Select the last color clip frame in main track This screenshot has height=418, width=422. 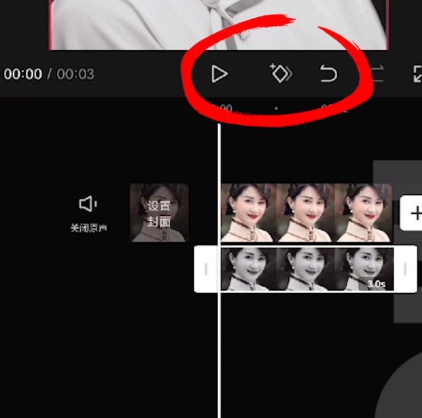(x=363, y=213)
